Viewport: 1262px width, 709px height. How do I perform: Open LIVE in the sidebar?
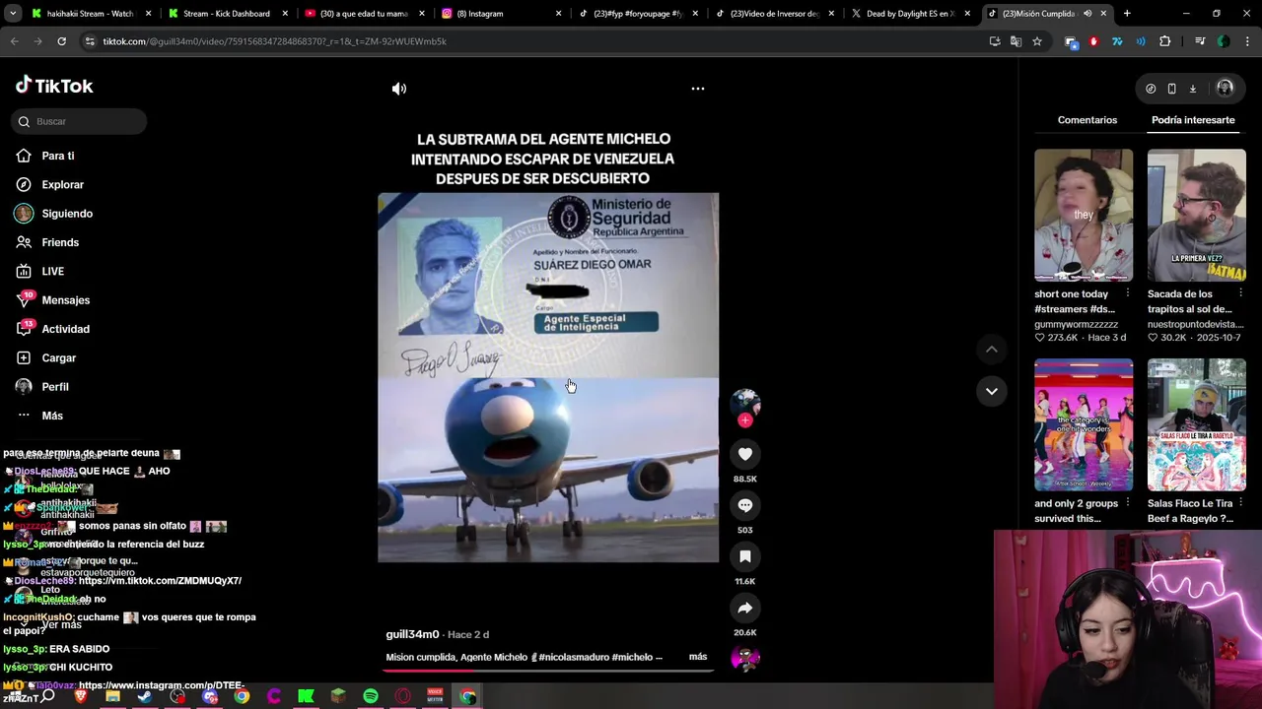52,271
